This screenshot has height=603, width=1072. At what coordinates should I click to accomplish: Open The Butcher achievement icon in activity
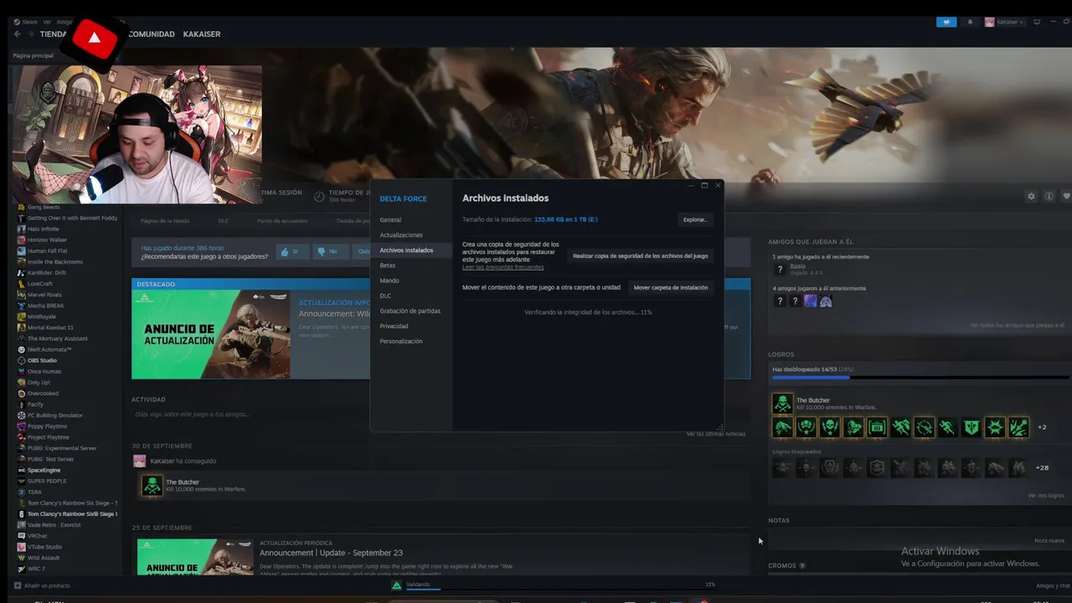(x=152, y=485)
